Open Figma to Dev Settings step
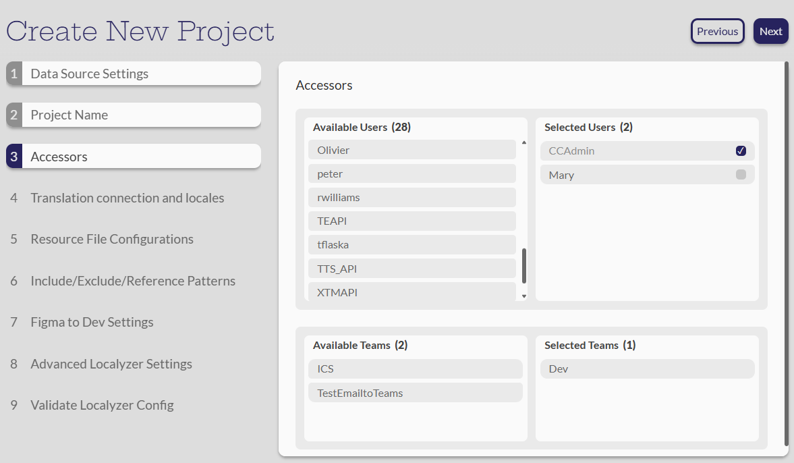The image size is (794, 463). click(92, 322)
